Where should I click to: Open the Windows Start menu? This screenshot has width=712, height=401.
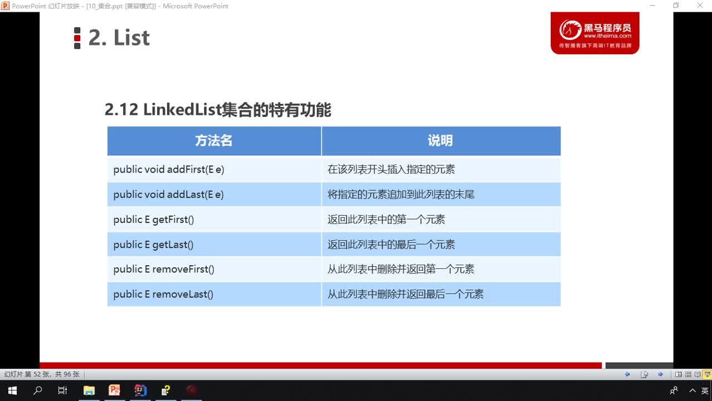[12, 390]
